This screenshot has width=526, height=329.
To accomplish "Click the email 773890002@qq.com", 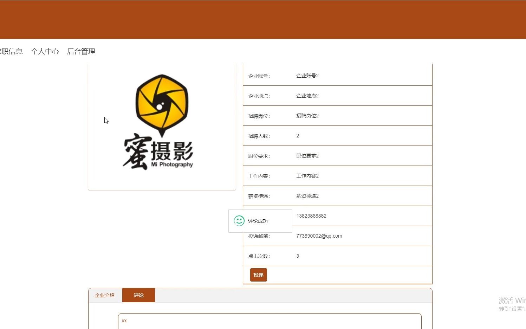I will (x=319, y=236).
